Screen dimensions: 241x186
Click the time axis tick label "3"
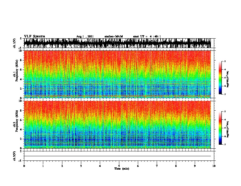(x=81, y=166)
